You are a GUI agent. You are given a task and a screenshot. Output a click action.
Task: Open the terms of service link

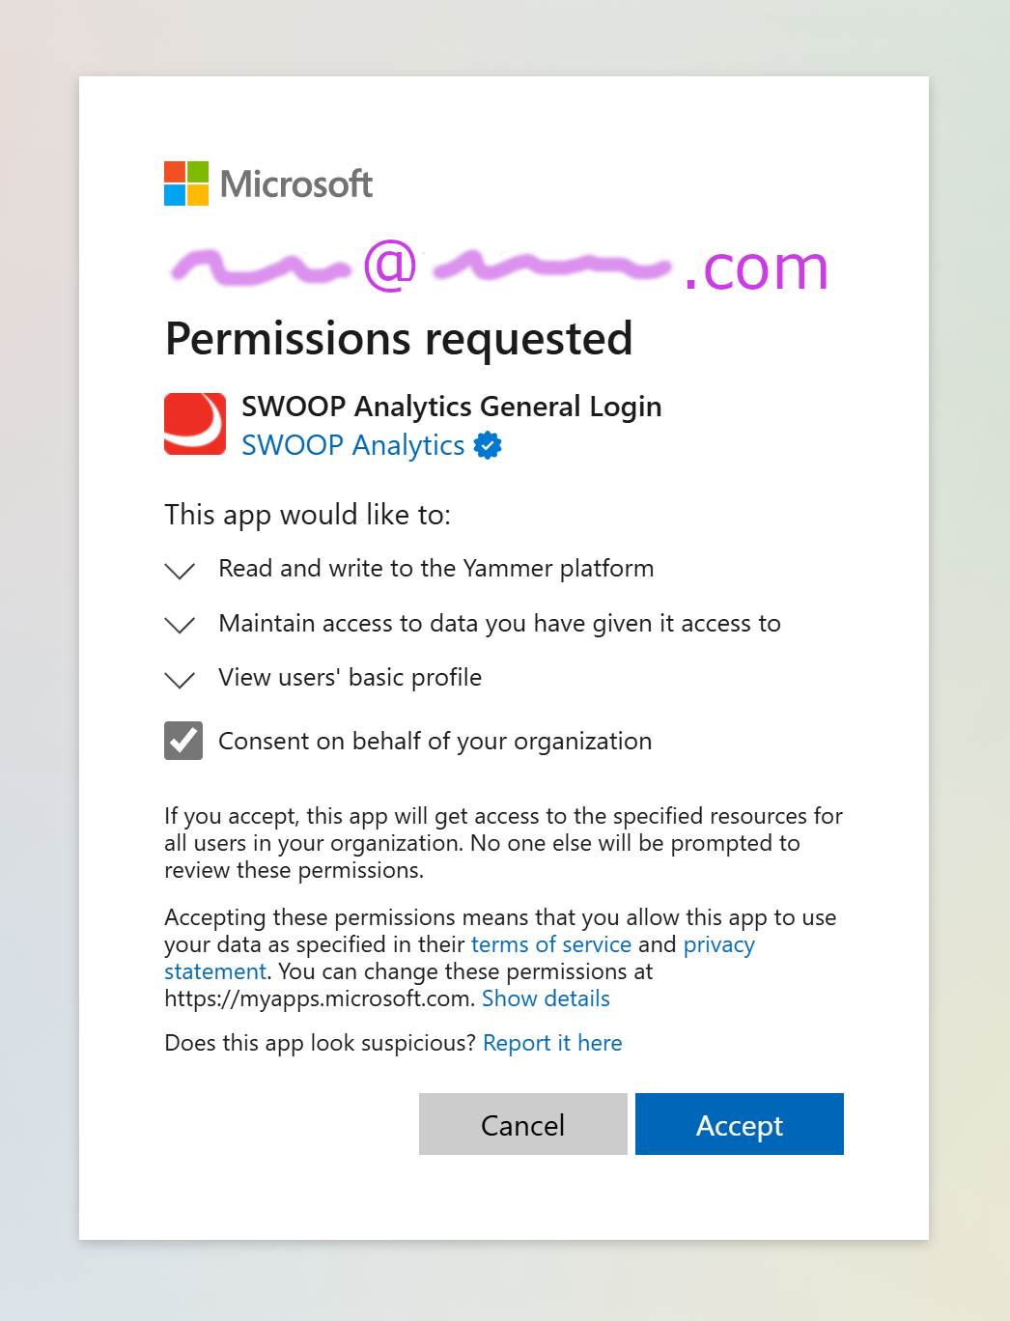point(551,944)
